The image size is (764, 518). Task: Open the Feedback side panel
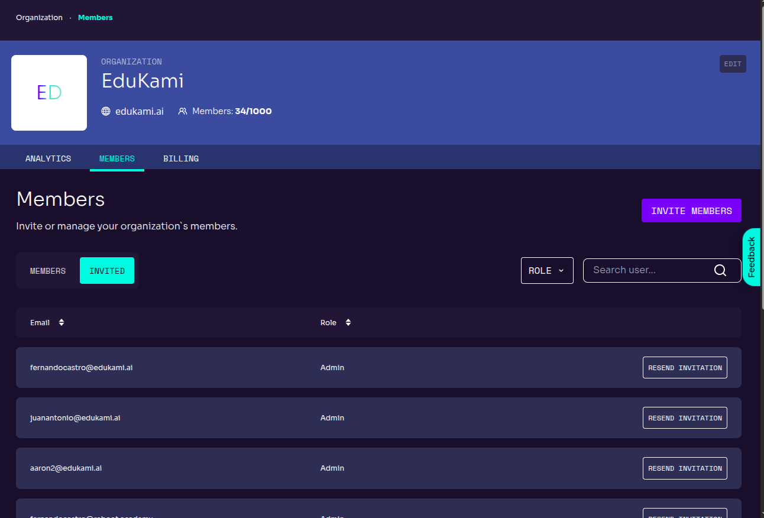[x=752, y=257]
